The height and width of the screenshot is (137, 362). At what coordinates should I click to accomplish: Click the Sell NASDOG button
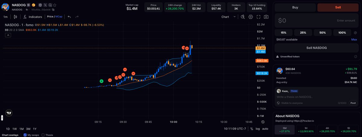click(316, 48)
